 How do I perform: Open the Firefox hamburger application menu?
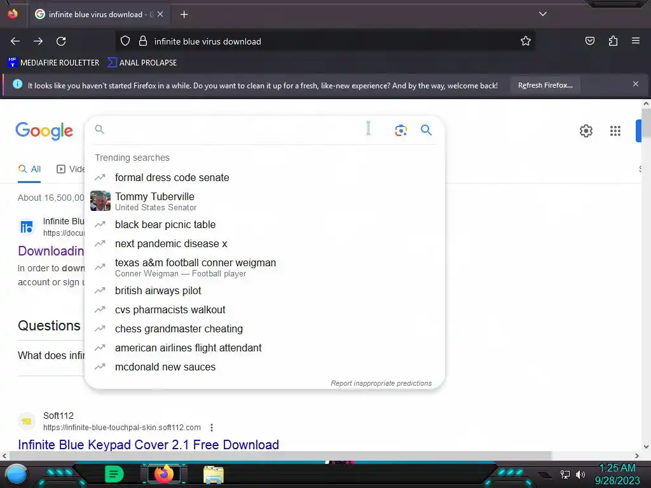pos(636,41)
